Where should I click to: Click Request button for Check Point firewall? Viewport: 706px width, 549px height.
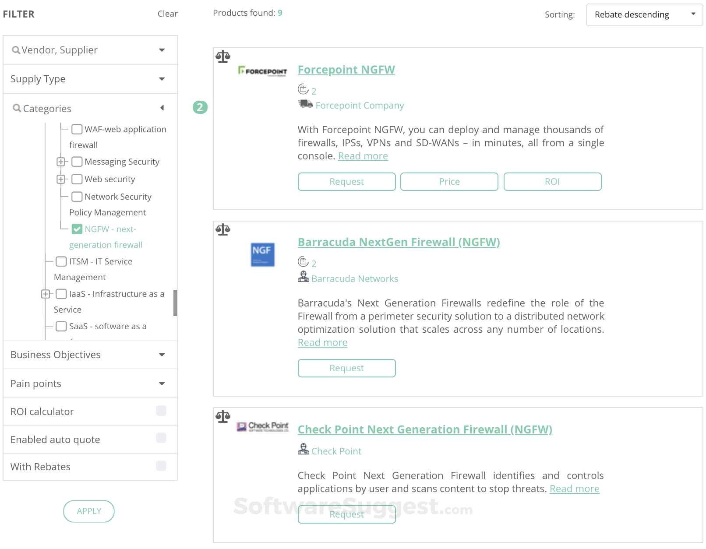coord(347,514)
